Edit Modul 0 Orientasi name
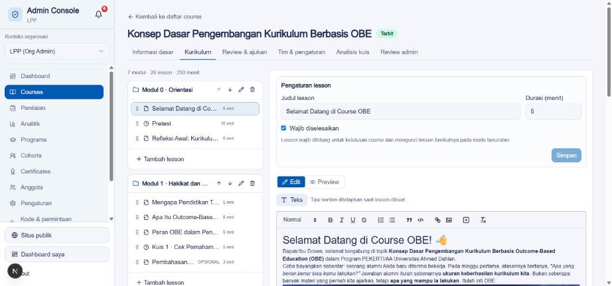The image size is (612, 286). click(x=241, y=89)
